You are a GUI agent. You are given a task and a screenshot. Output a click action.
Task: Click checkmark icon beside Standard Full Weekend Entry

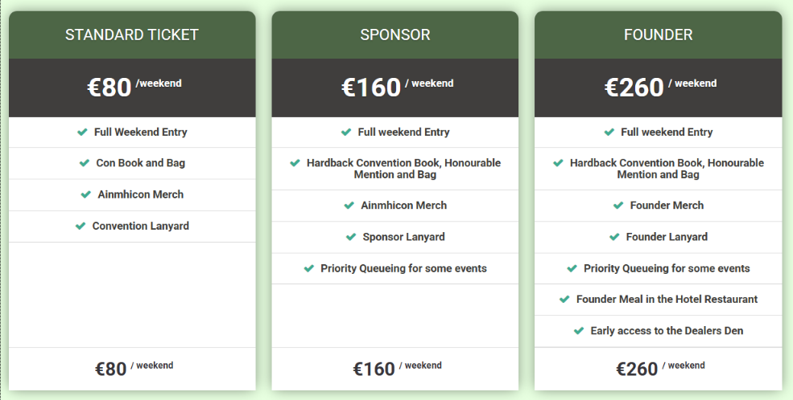coord(82,132)
